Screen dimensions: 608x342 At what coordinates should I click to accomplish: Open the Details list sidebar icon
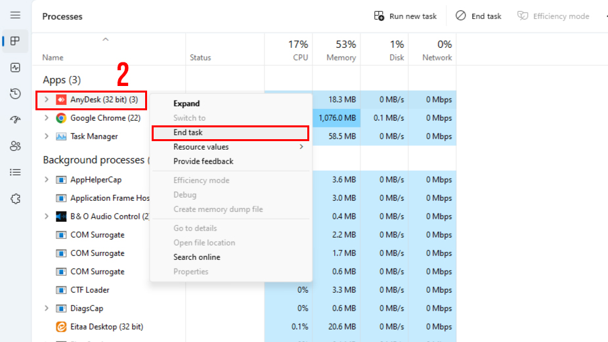click(15, 172)
